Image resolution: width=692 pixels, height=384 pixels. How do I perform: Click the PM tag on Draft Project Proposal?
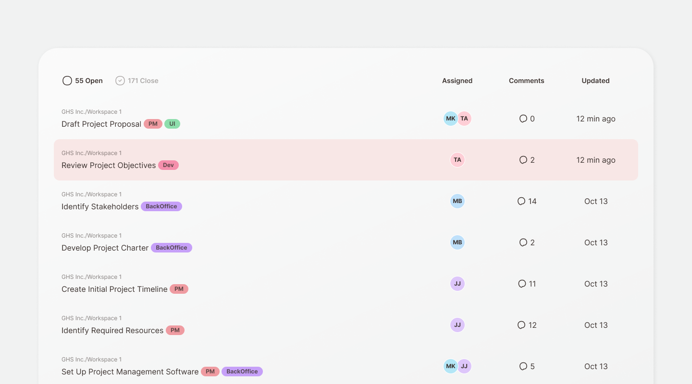coord(153,124)
